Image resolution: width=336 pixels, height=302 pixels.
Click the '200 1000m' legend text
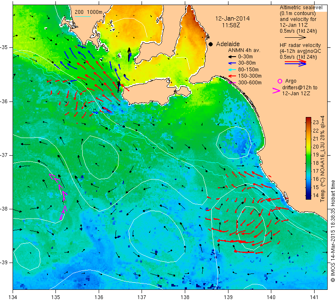89,12
